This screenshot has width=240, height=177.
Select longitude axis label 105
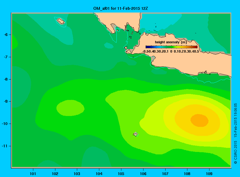pos(121,174)
